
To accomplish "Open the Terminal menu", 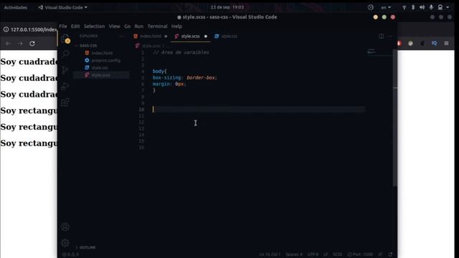I will [157, 27].
